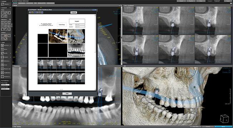Screen dimensions: 233x128
Task: Click the Hide button below report
Action: point(67,94)
